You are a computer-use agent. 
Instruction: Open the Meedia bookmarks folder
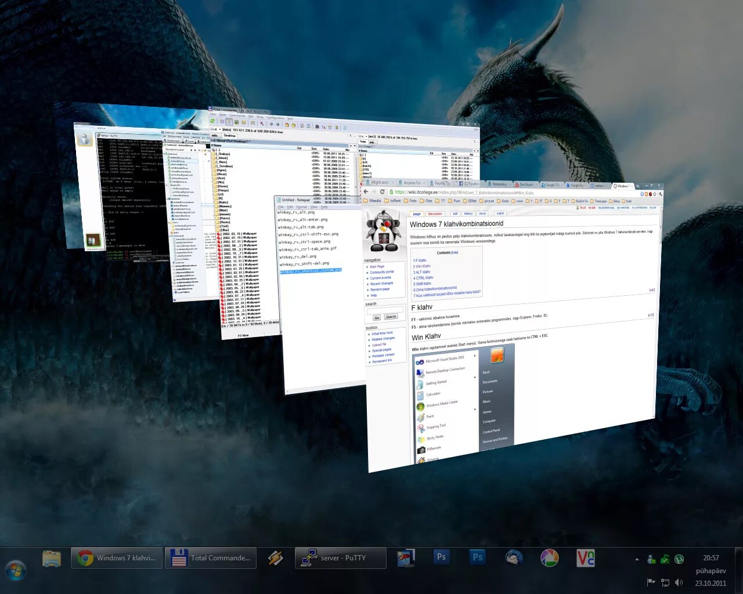tap(372, 201)
